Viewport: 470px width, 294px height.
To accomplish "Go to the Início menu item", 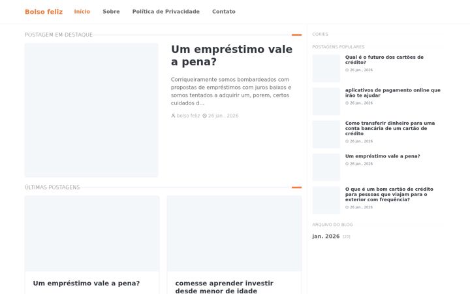I will pos(82,11).
